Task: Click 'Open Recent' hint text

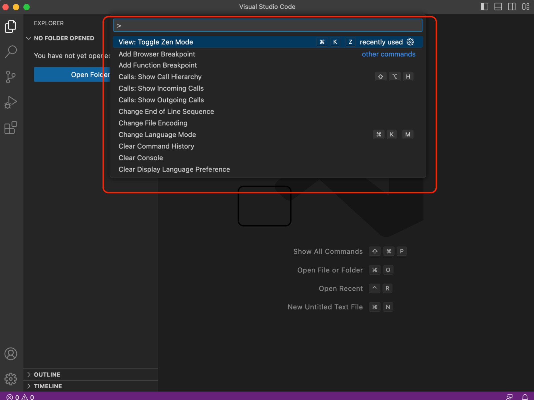Action: pyautogui.click(x=341, y=288)
